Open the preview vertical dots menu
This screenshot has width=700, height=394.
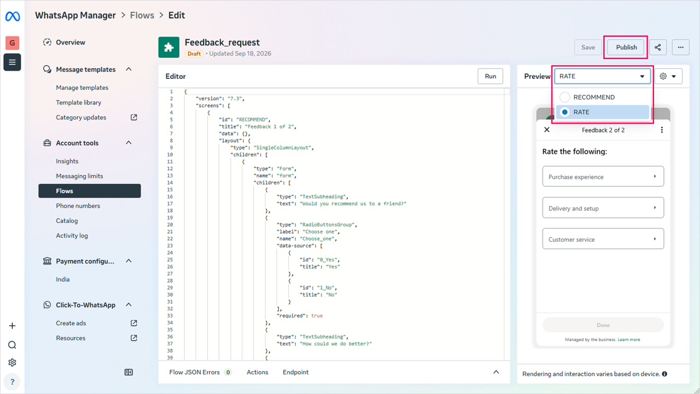click(662, 130)
